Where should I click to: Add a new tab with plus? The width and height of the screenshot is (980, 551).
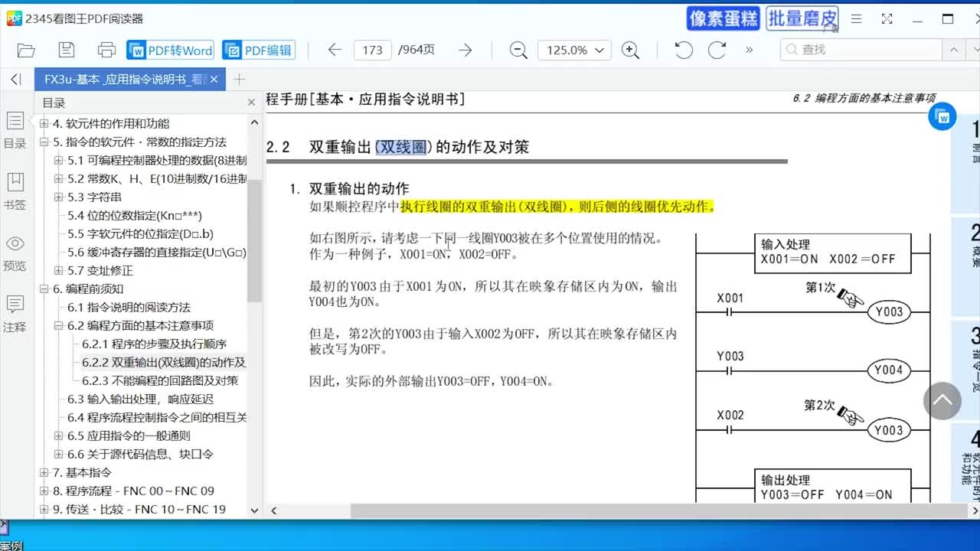[x=239, y=80]
